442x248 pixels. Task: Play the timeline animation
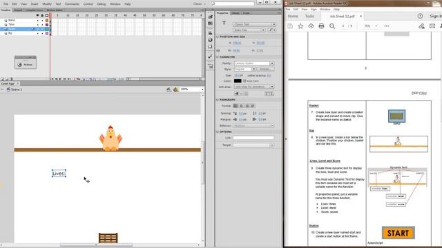[60, 79]
